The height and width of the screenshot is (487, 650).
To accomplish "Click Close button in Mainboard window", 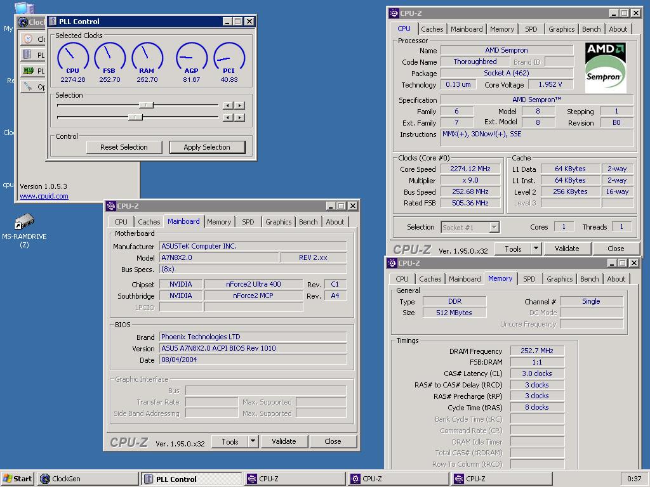I will tap(333, 441).
